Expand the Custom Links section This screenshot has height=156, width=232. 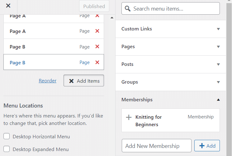click(x=171, y=29)
